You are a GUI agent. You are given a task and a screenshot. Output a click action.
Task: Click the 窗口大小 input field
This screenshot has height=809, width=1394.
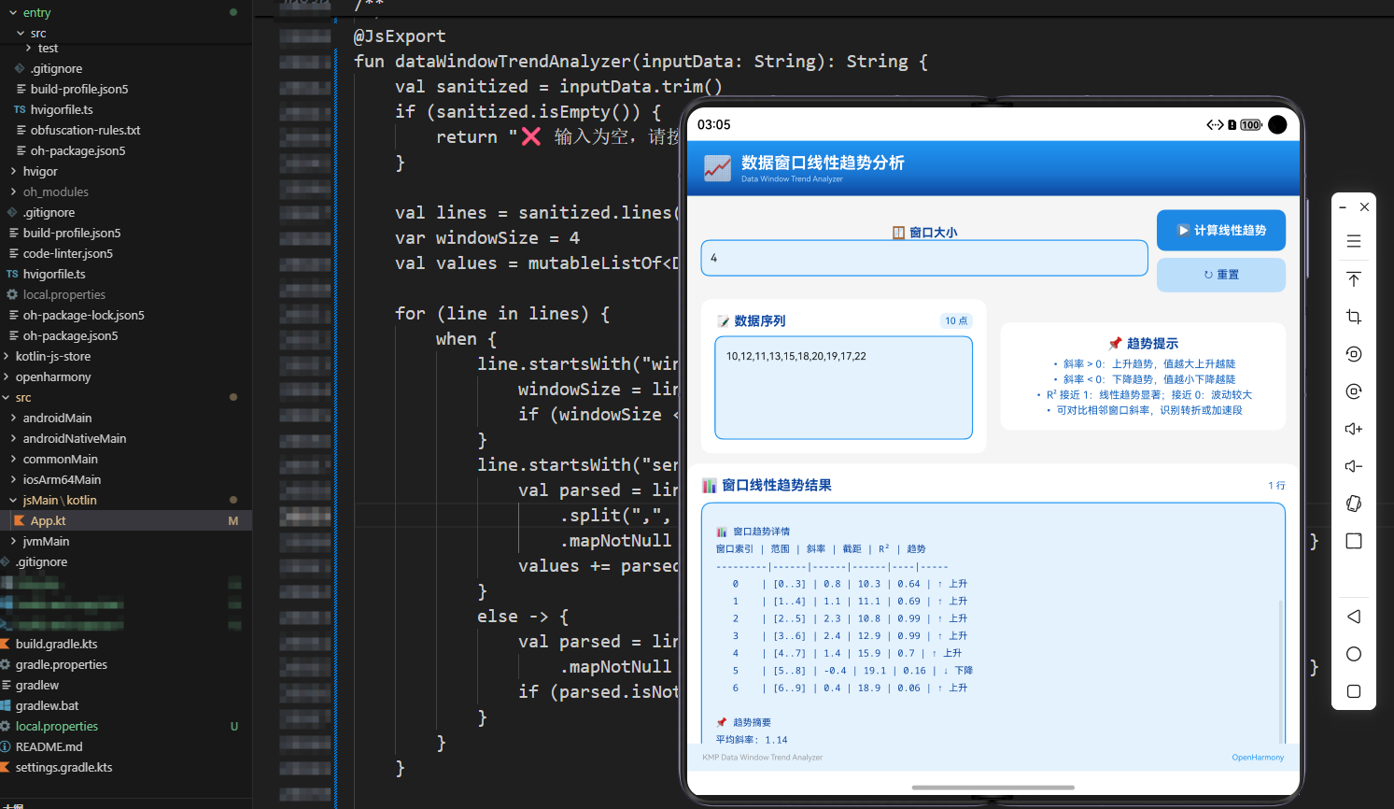924,258
